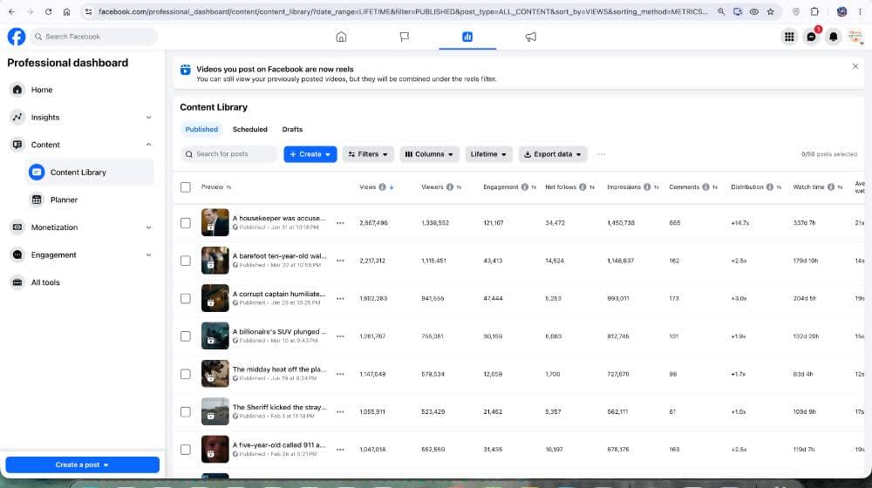Click the Views info icon
Screen dimensions: 872x488
pyautogui.click(x=382, y=187)
